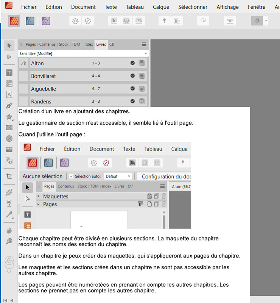Open text wrap settings in the top toolbar
This screenshot has width=280, height=303.
click(177, 21)
